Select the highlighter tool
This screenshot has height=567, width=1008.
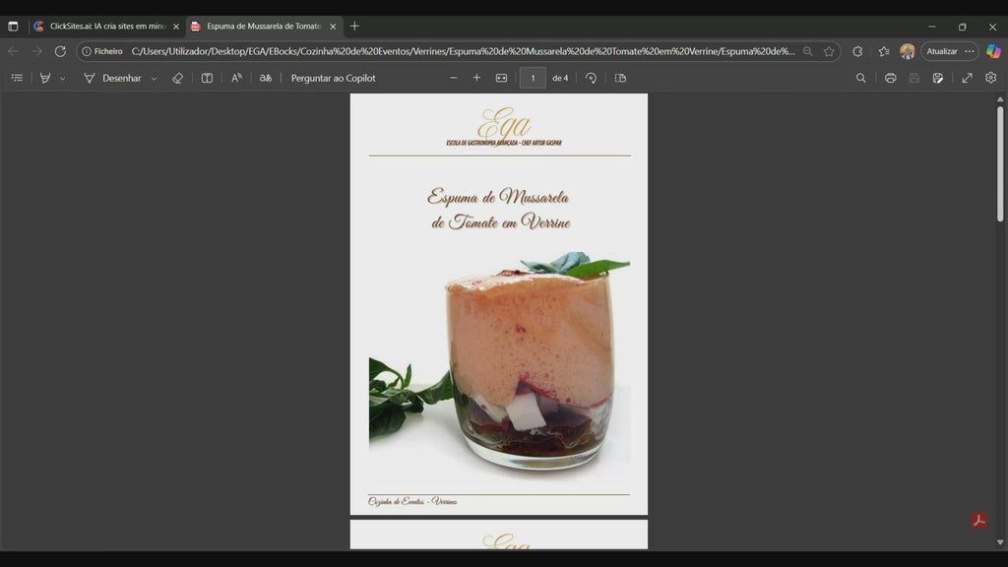43,78
